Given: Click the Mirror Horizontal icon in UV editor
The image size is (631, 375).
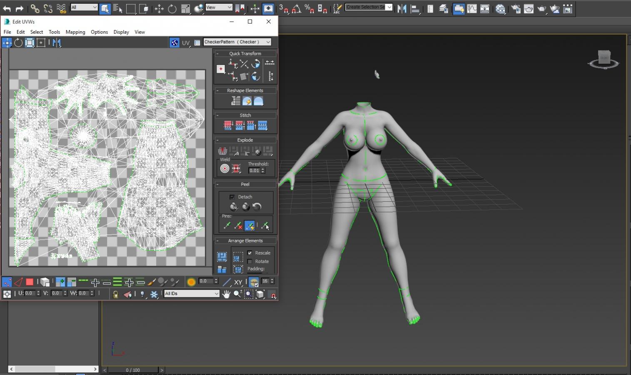Looking at the screenshot, I should (57, 42).
